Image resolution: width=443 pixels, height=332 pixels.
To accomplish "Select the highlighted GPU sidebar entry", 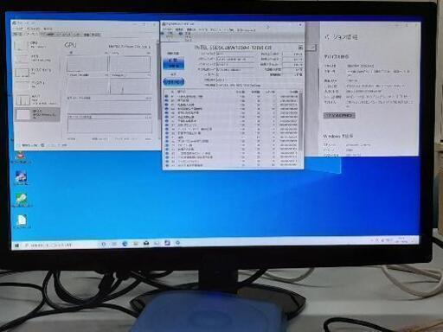I will pyautogui.click(x=36, y=114).
